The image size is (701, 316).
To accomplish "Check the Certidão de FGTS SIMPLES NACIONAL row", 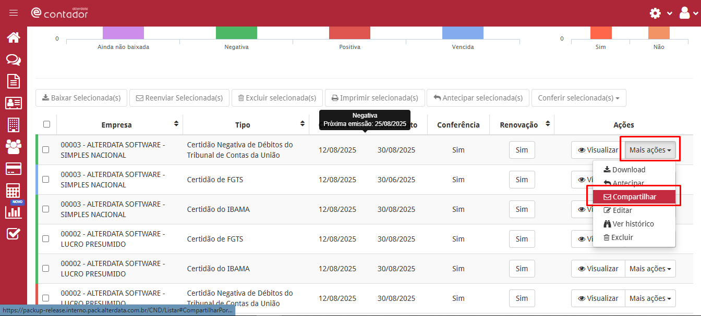I will click(x=45, y=179).
